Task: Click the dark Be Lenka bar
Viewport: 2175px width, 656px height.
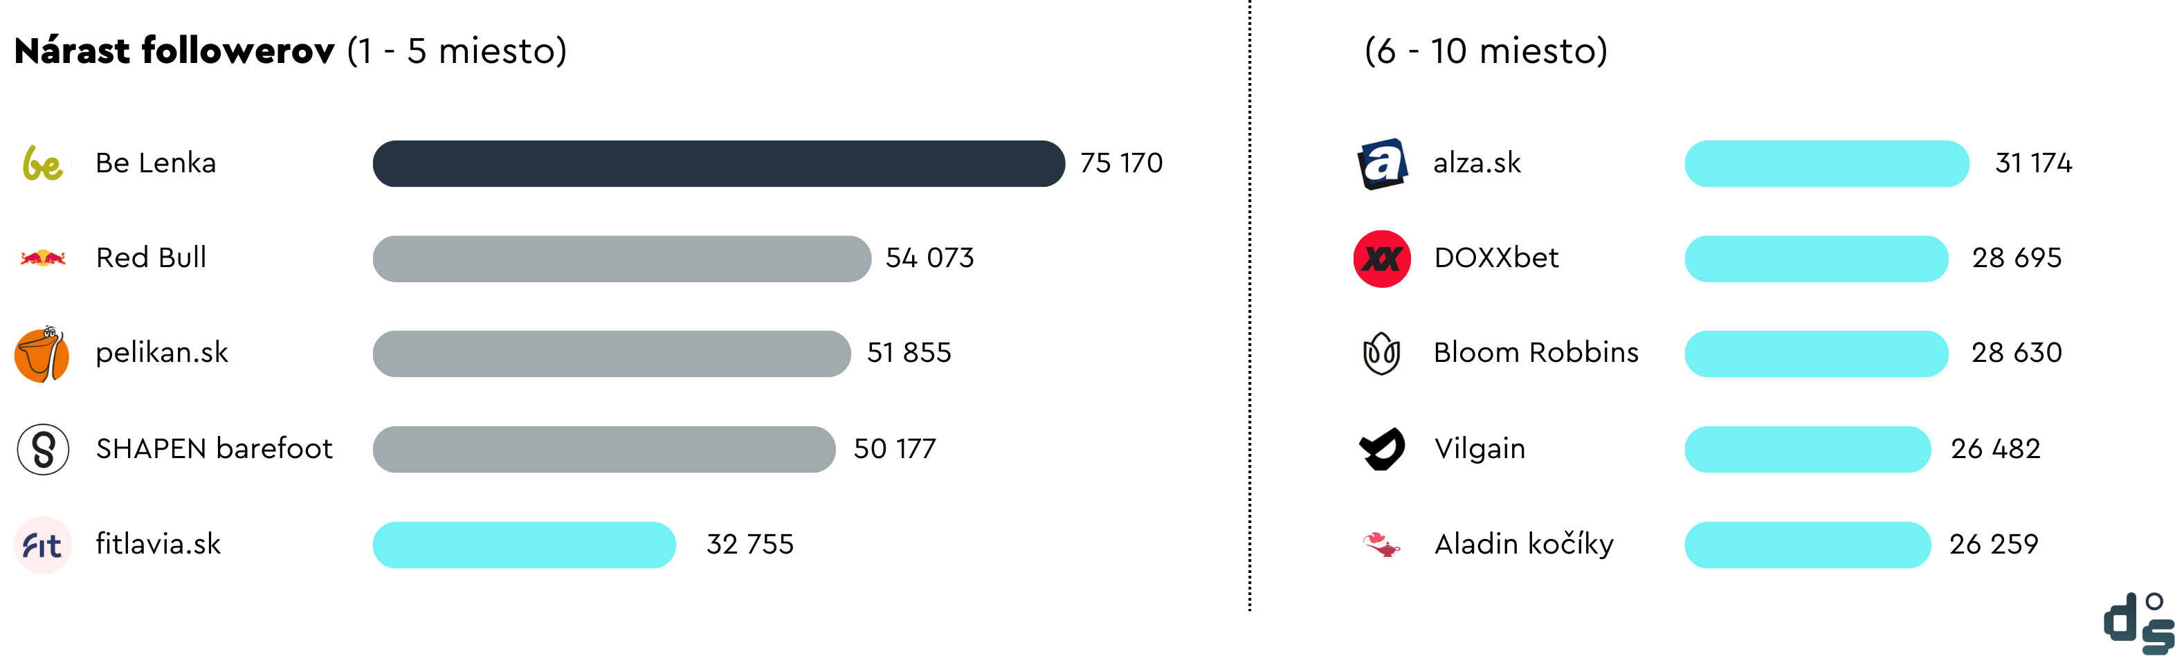Action: click(x=718, y=164)
